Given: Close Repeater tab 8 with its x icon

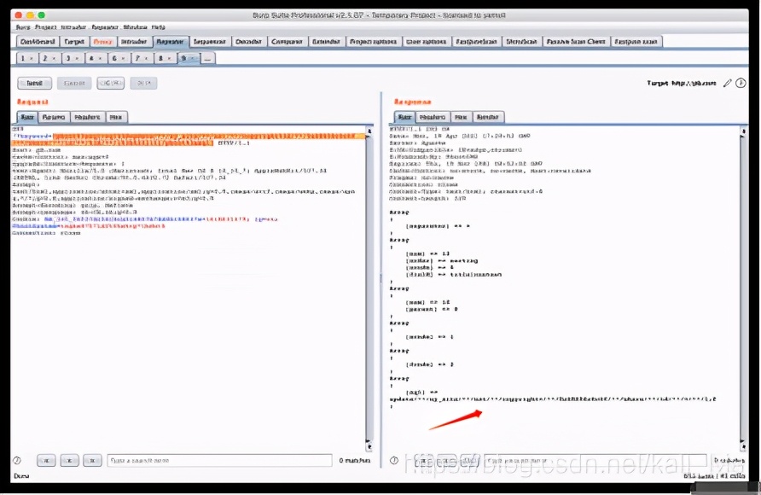Looking at the screenshot, I should click(x=170, y=59).
